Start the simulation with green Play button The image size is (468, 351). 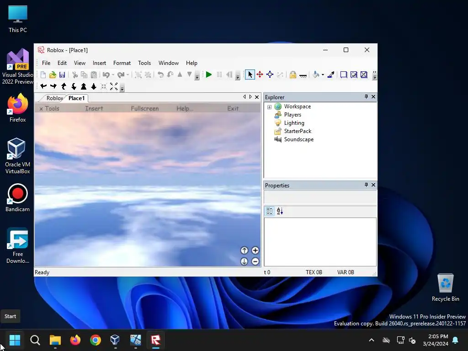(209, 74)
